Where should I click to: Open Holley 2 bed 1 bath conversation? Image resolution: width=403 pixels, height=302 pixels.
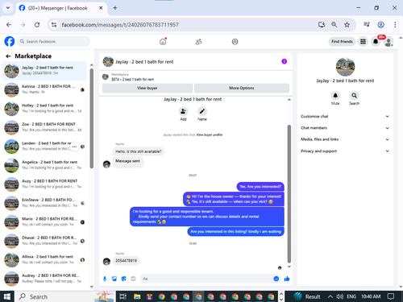point(44,109)
